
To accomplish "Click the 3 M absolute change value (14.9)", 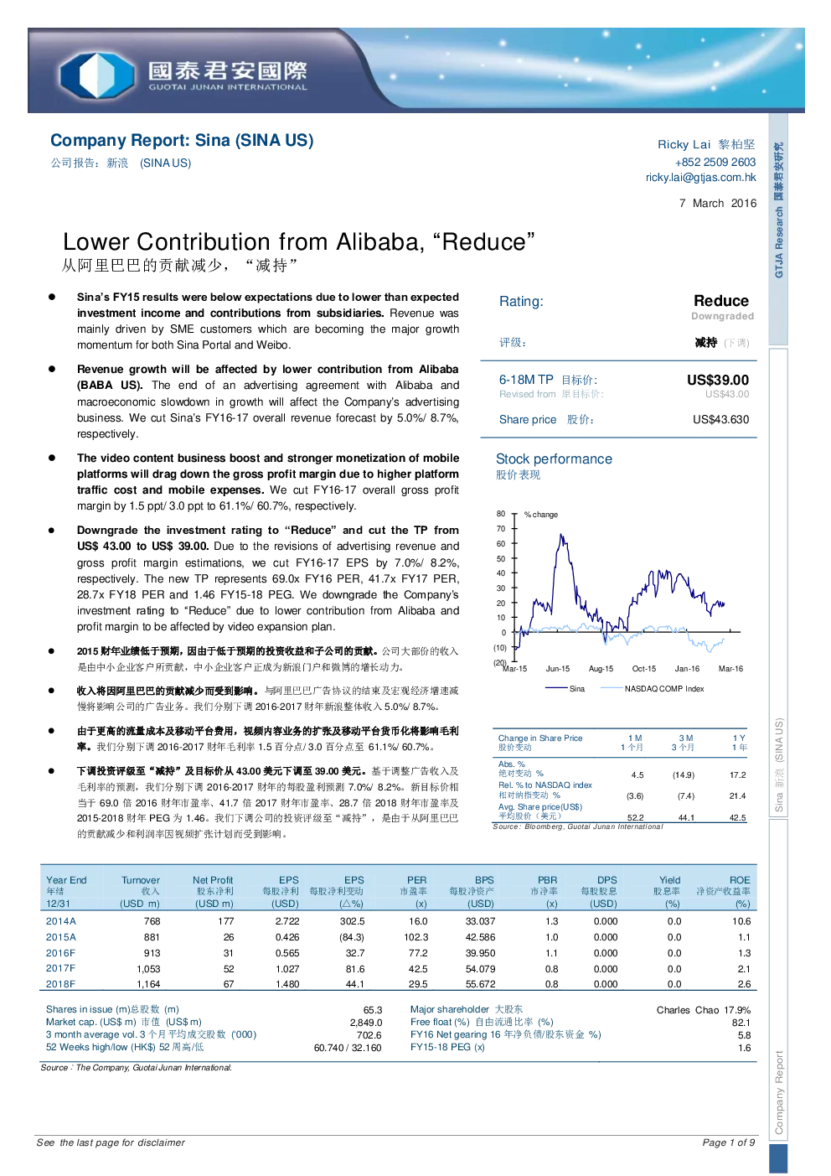I will pyautogui.click(x=684, y=775).
